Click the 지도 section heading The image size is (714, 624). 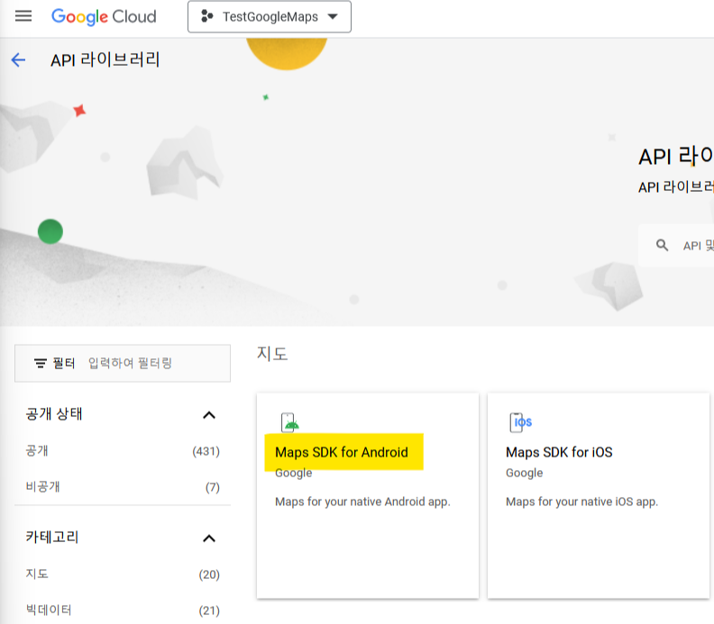pyautogui.click(x=272, y=353)
